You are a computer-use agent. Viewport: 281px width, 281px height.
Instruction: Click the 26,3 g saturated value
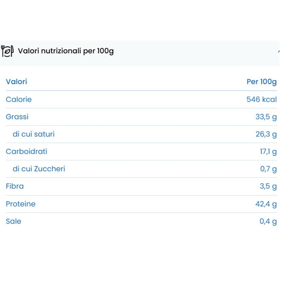point(266,134)
